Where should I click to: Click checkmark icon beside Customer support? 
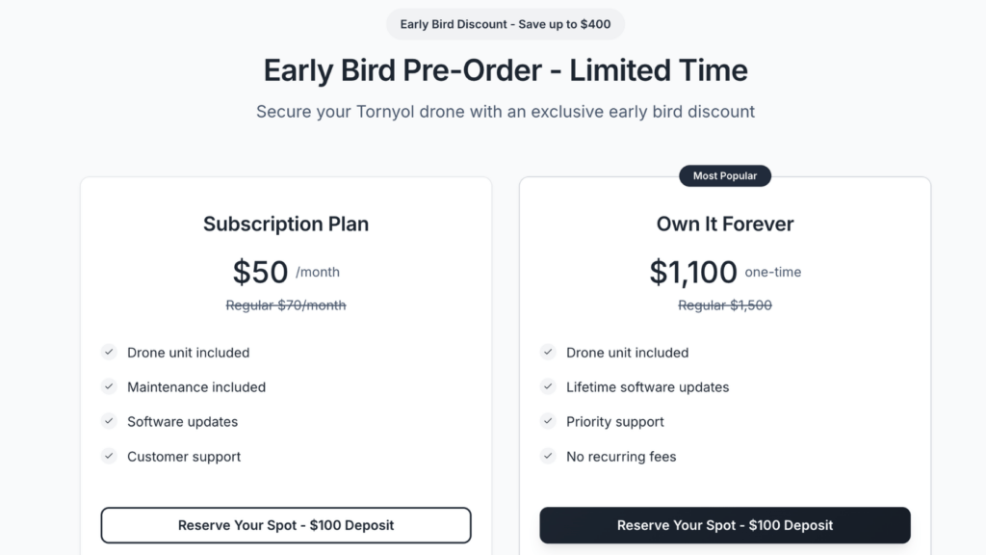109,456
